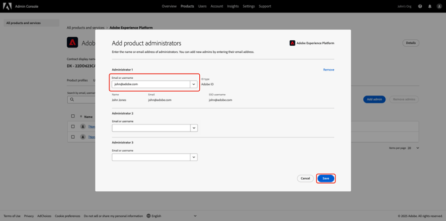Screen dimensions: 446x221
Task: Open the notifications bell icon
Action: (430, 7)
